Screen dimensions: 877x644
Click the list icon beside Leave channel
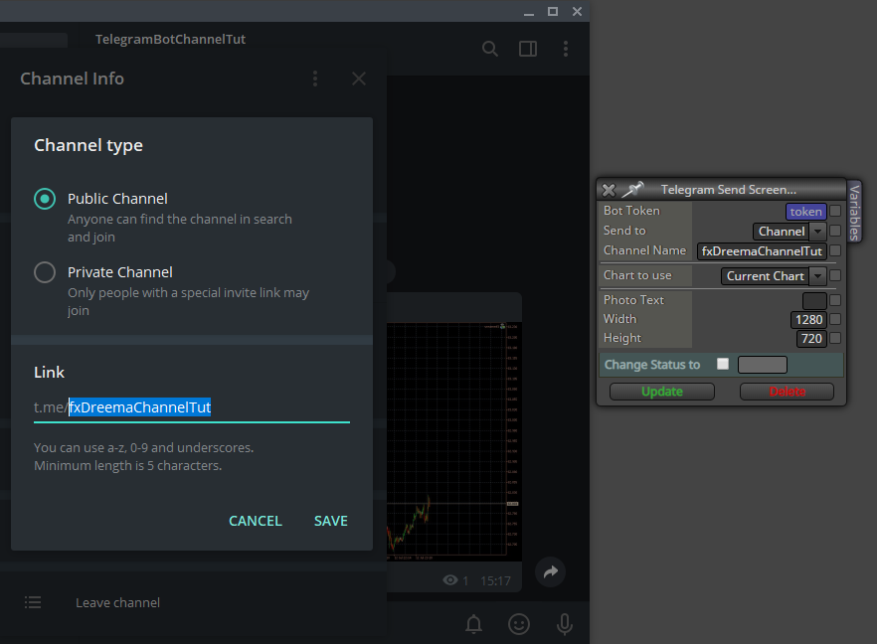pyautogui.click(x=33, y=602)
